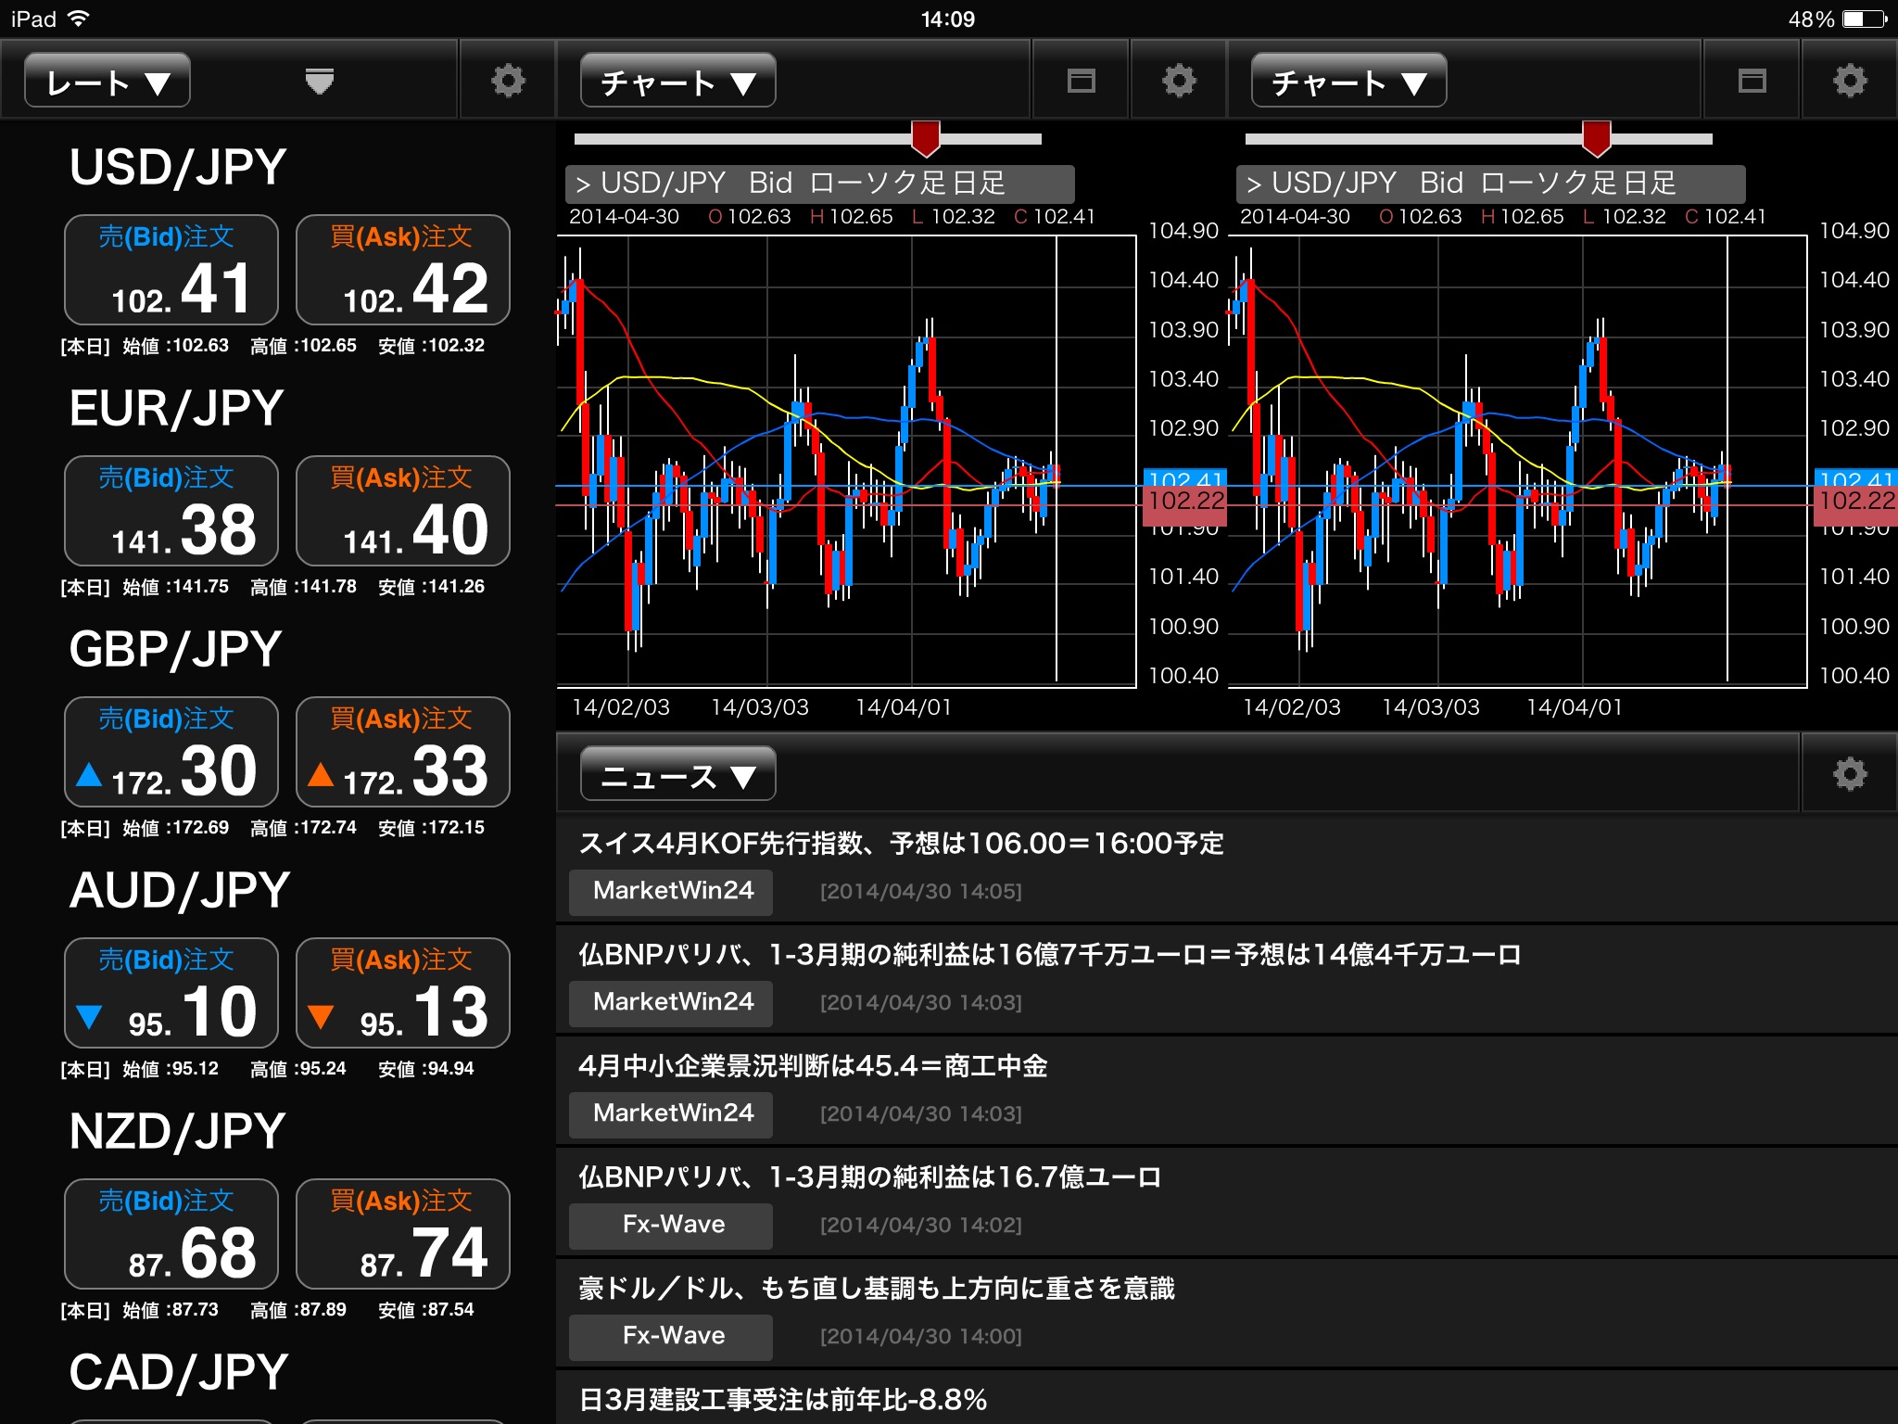
Task: Tap the second chart candlestick area
Action: 1517,461
